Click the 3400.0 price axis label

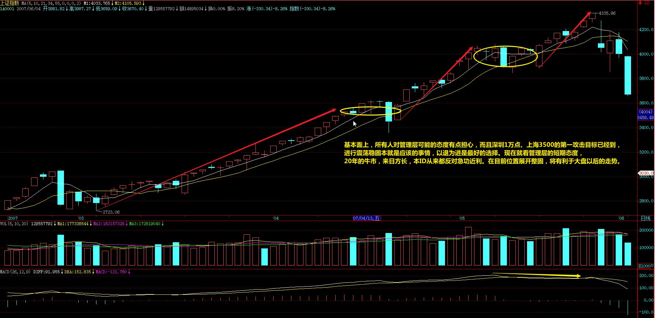[x=646, y=128]
